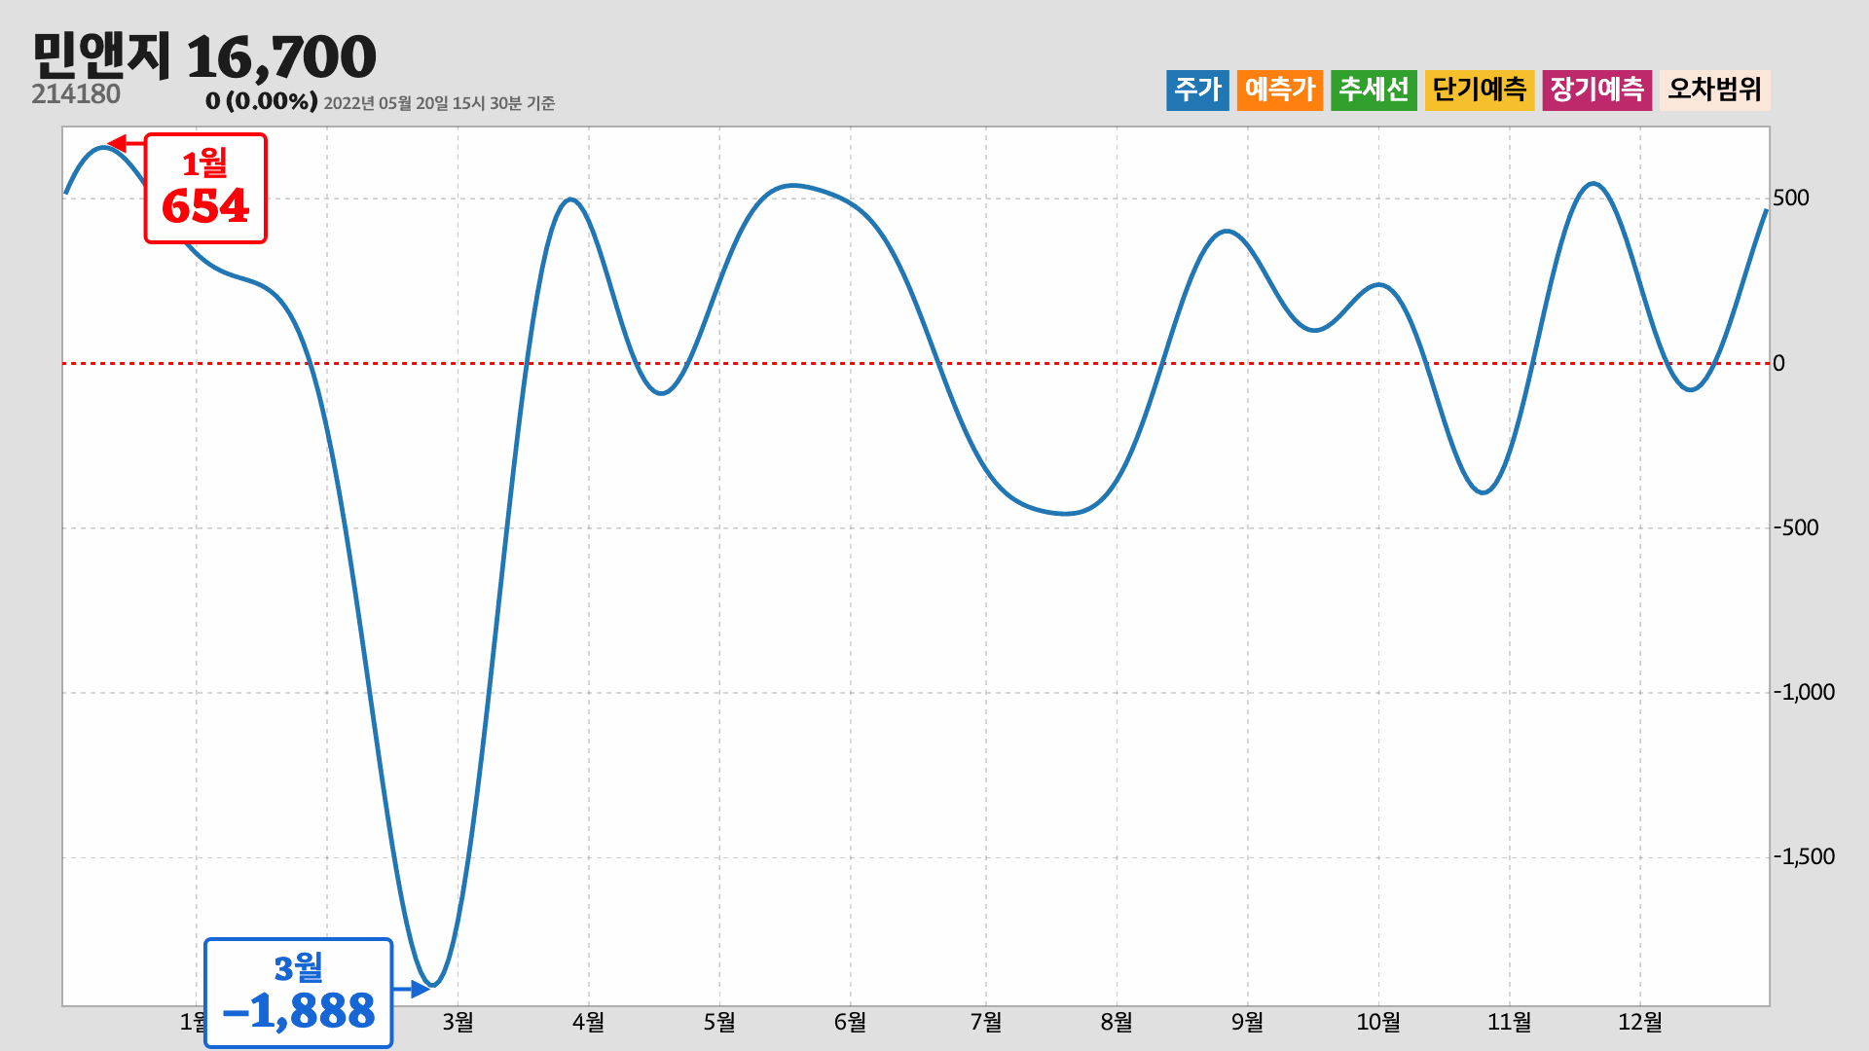Toggle the 장기예측 legend series
This screenshot has width=1869, height=1051.
[x=1597, y=90]
